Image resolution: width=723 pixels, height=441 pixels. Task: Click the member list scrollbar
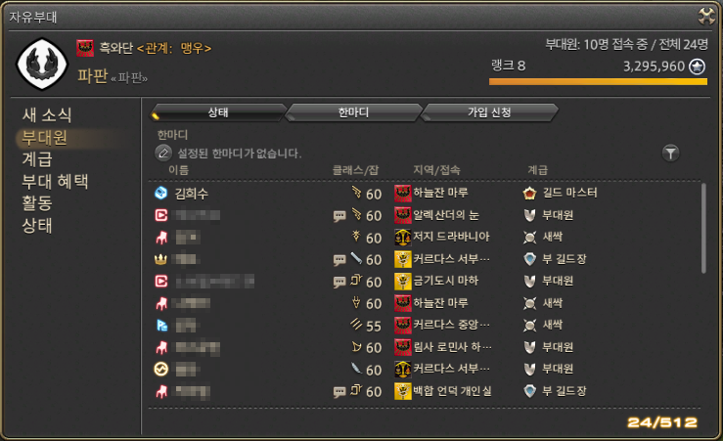click(703, 228)
